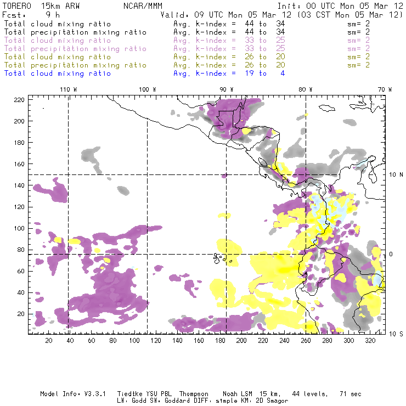The width and height of the screenshot is (406, 406).
Task: Select '33 to 25' k-index of purple precipitation row
Action: [265, 48]
